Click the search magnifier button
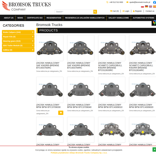The image size is (156, 156). tap(95, 12)
